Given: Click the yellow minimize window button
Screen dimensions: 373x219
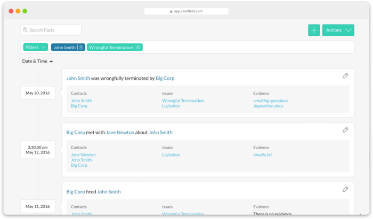Looking at the screenshot, I should [18, 11].
